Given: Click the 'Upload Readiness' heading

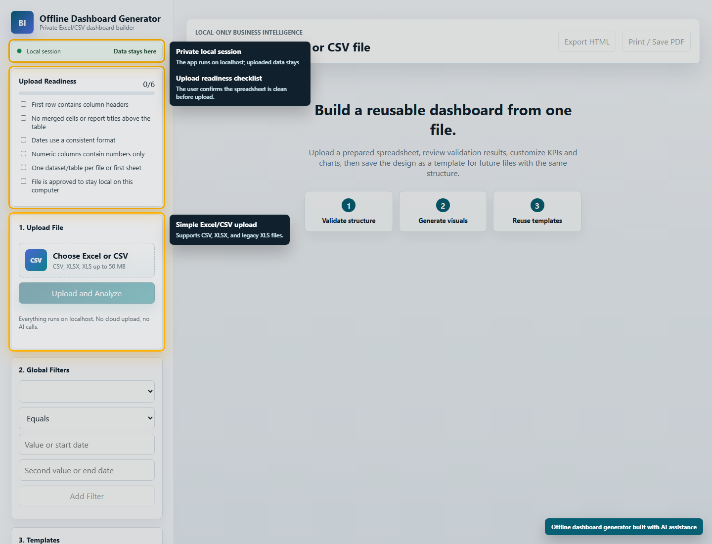Looking at the screenshot, I should 47,81.
